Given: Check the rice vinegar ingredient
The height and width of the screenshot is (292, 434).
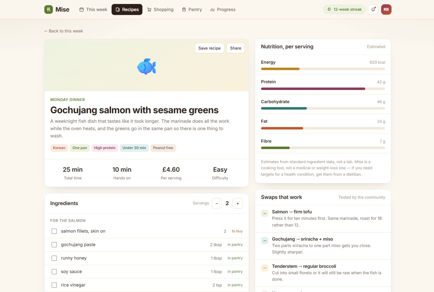Looking at the screenshot, I should pos(54,285).
